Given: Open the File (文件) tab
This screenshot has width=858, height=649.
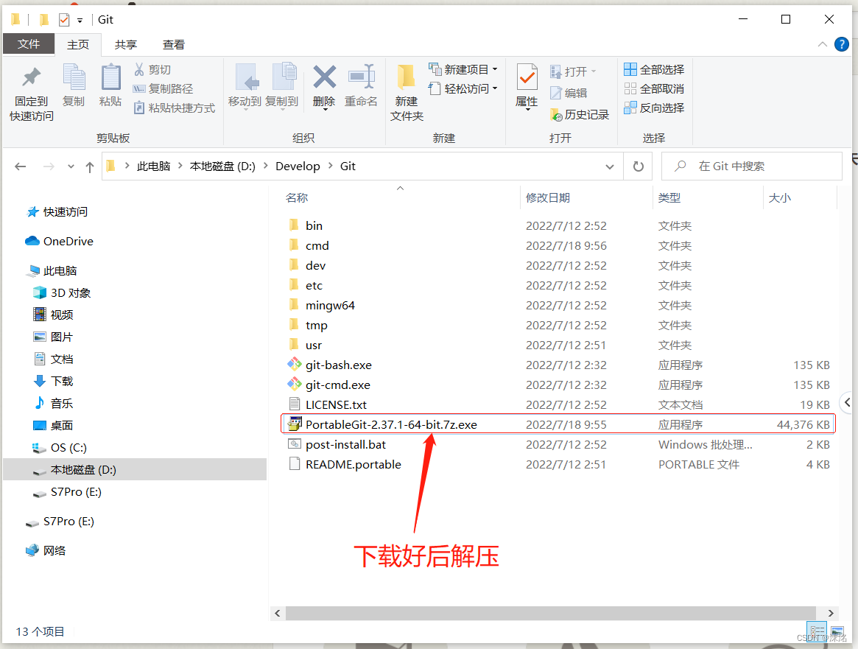Looking at the screenshot, I should click(29, 43).
